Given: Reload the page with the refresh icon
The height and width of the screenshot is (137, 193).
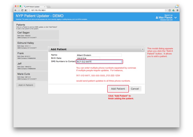Looking at the screenshot, I should pos(22,10).
